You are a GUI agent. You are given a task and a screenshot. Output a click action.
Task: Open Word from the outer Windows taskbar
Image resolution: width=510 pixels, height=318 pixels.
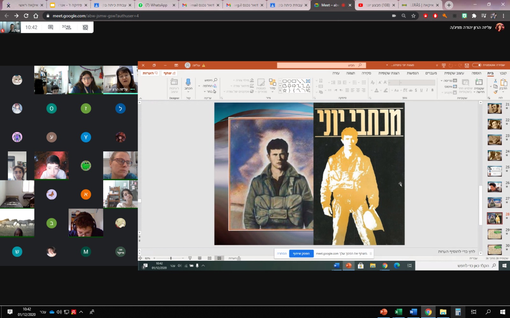413,312
